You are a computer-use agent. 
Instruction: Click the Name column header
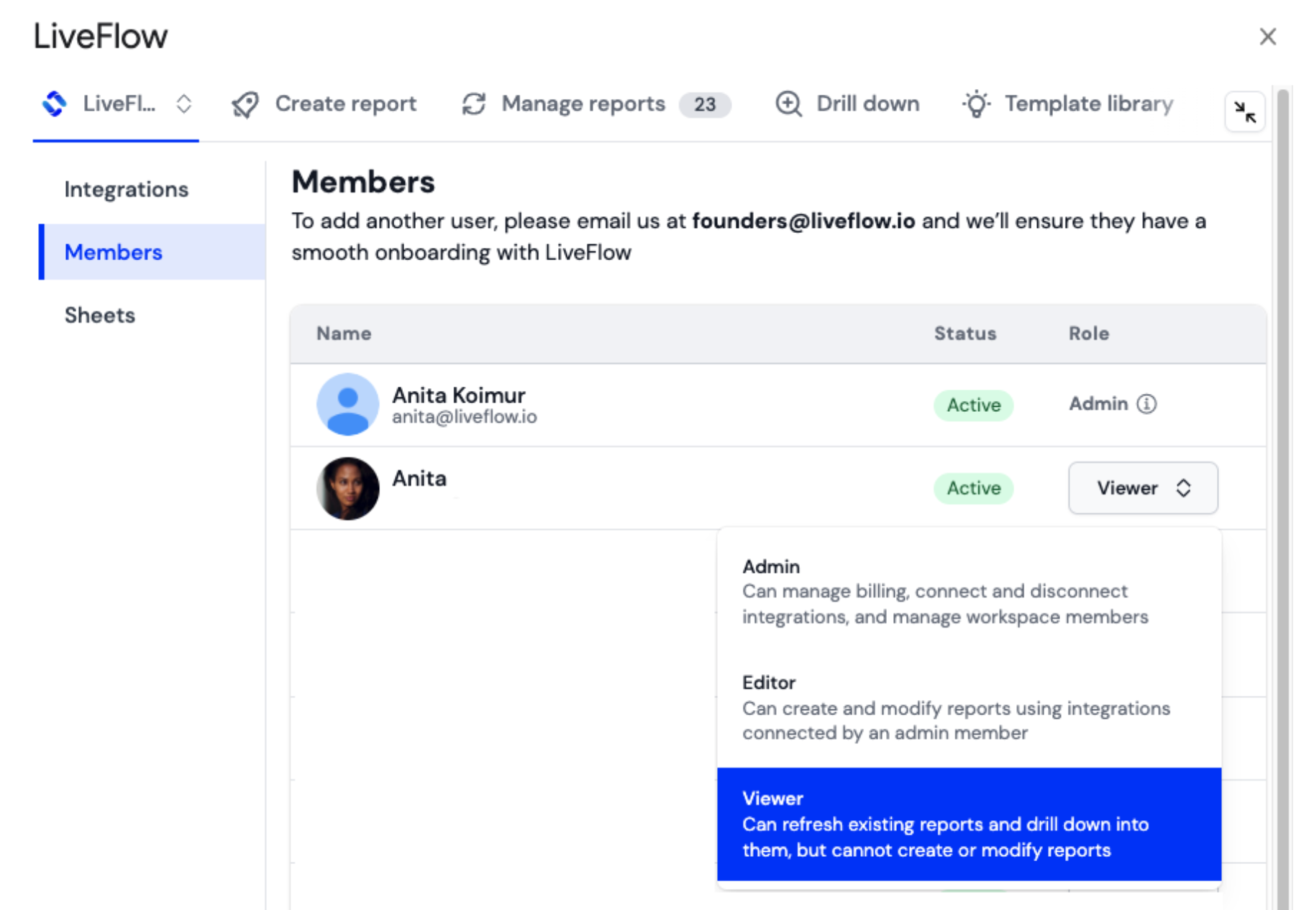(344, 333)
